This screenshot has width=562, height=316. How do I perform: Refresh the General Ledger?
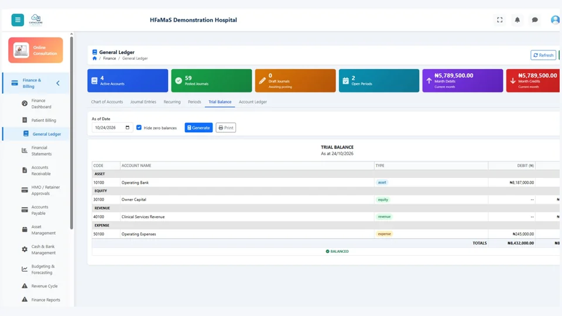click(x=543, y=55)
